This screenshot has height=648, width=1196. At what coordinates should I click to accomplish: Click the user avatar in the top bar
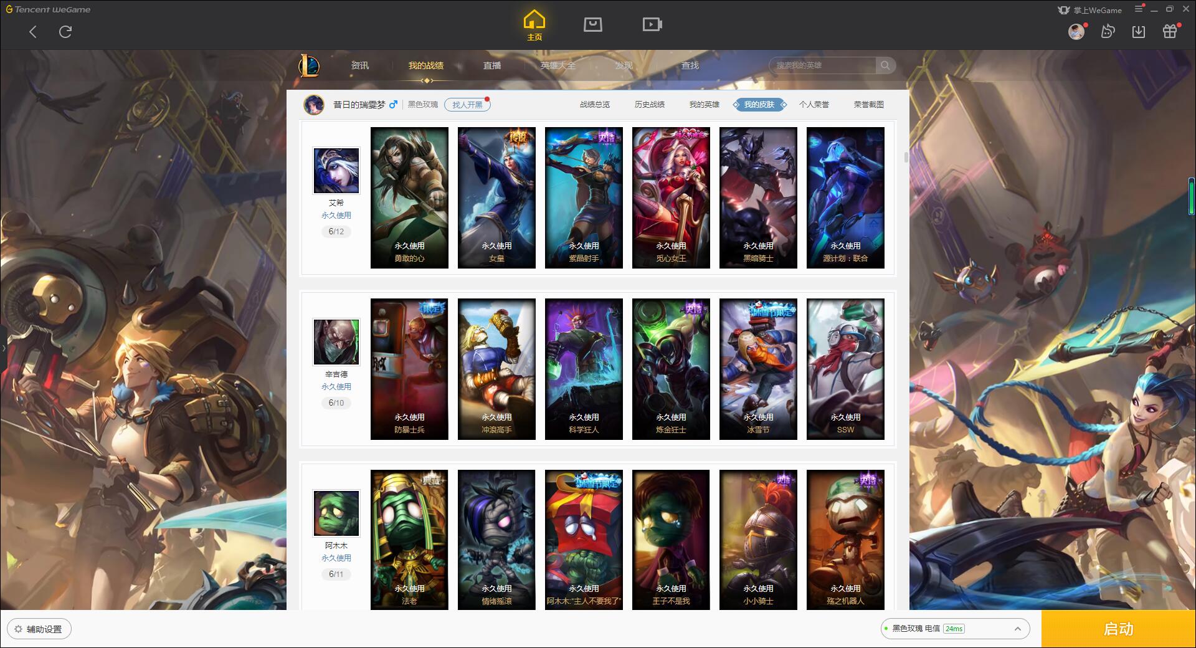(1076, 31)
